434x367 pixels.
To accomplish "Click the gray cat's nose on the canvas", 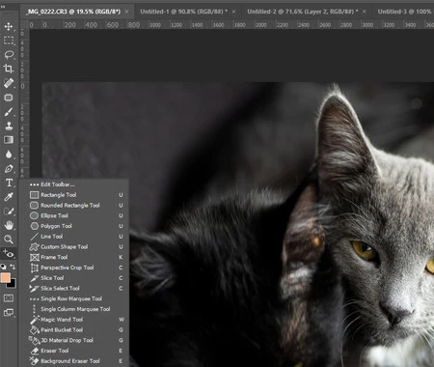I will (x=396, y=315).
